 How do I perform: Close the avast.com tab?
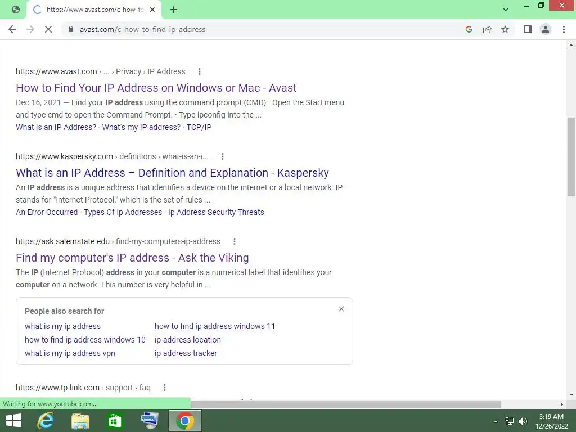(152, 10)
